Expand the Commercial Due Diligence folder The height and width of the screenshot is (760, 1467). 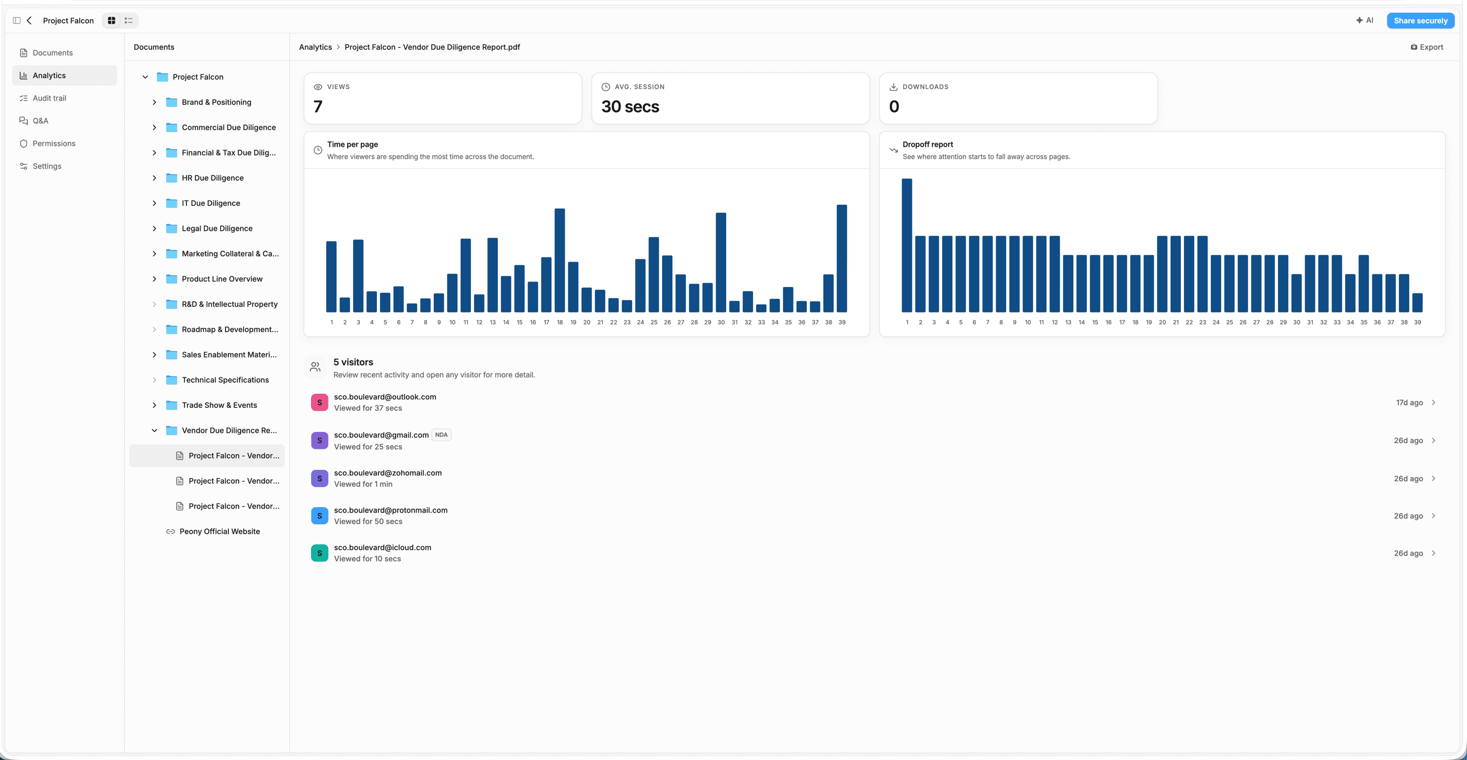coord(155,128)
